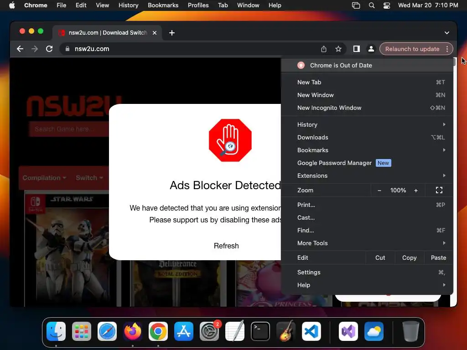This screenshot has width=467, height=350.
Task: Click the lock icon in address bar
Action: (x=67, y=49)
